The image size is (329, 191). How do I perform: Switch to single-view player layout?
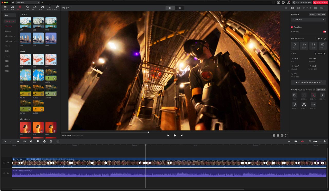[x=170, y=8]
